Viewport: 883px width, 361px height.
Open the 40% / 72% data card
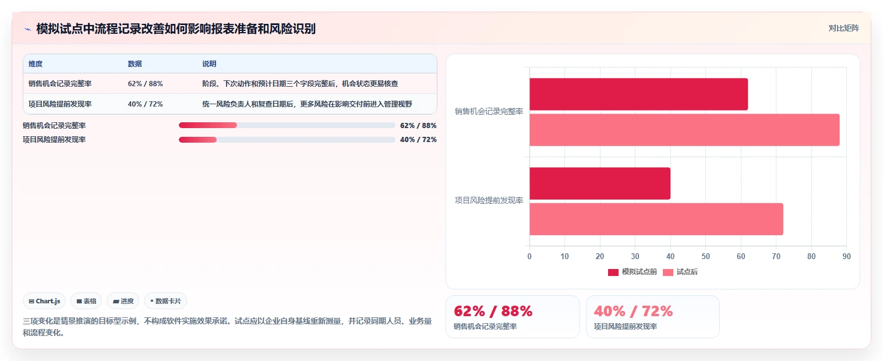click(x=652, y=317)
